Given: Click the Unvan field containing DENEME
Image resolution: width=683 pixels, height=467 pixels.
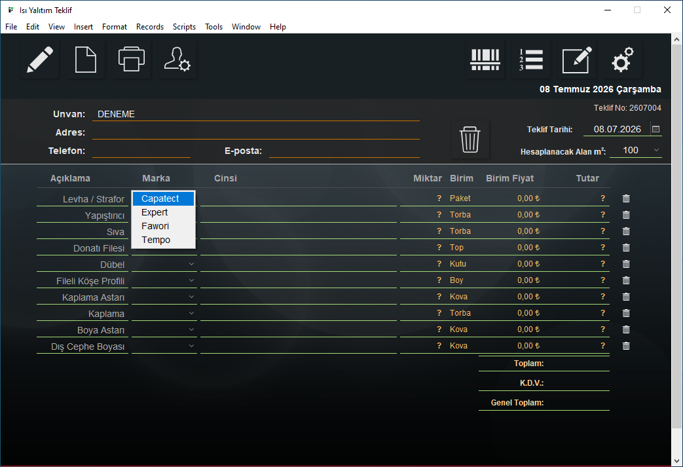Looking at the screenshot, I should (x=255, y=114).
